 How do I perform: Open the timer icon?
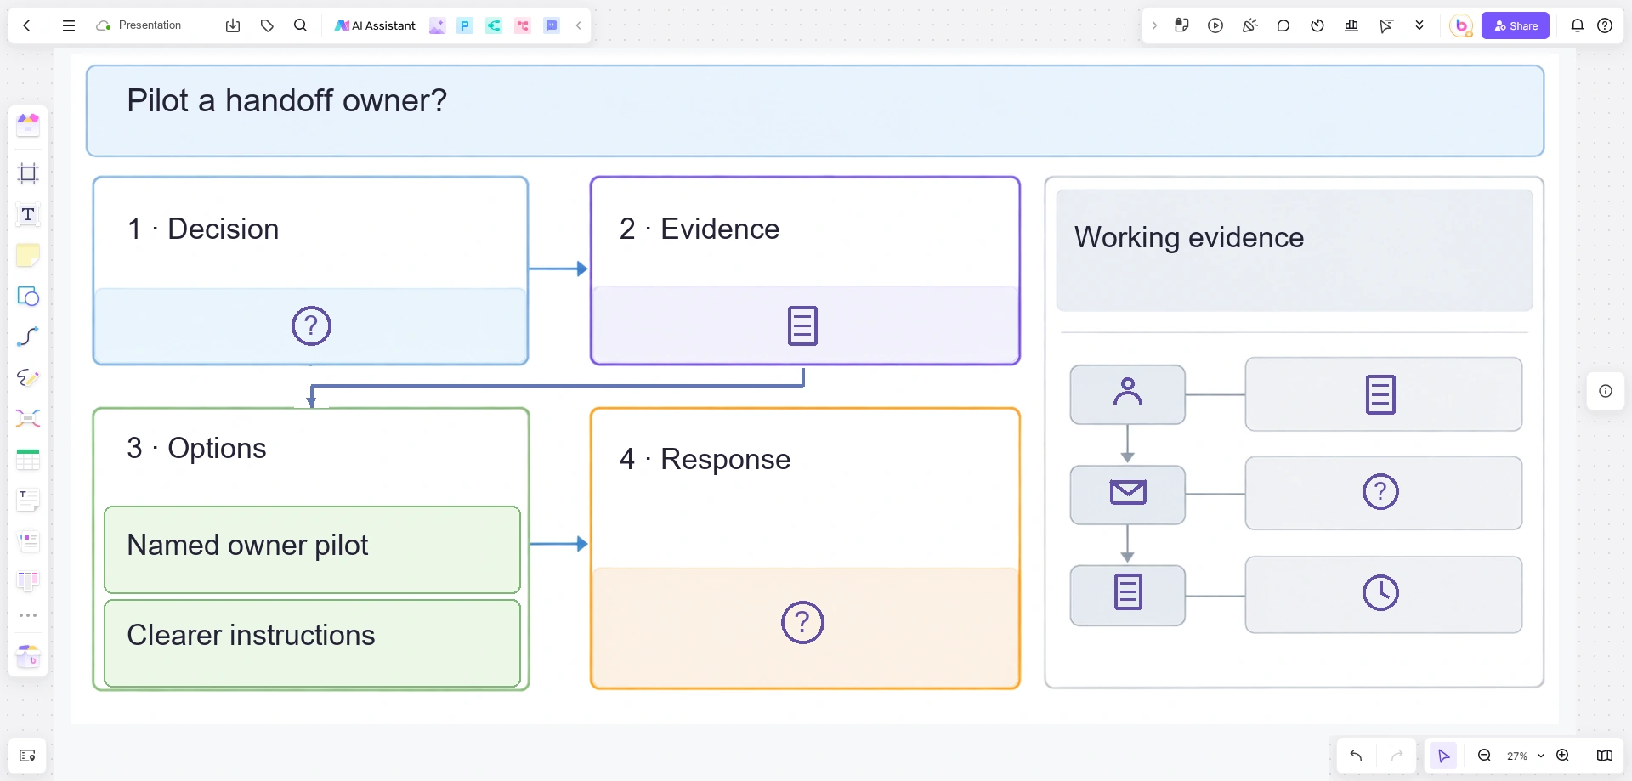coord(1317,25)
